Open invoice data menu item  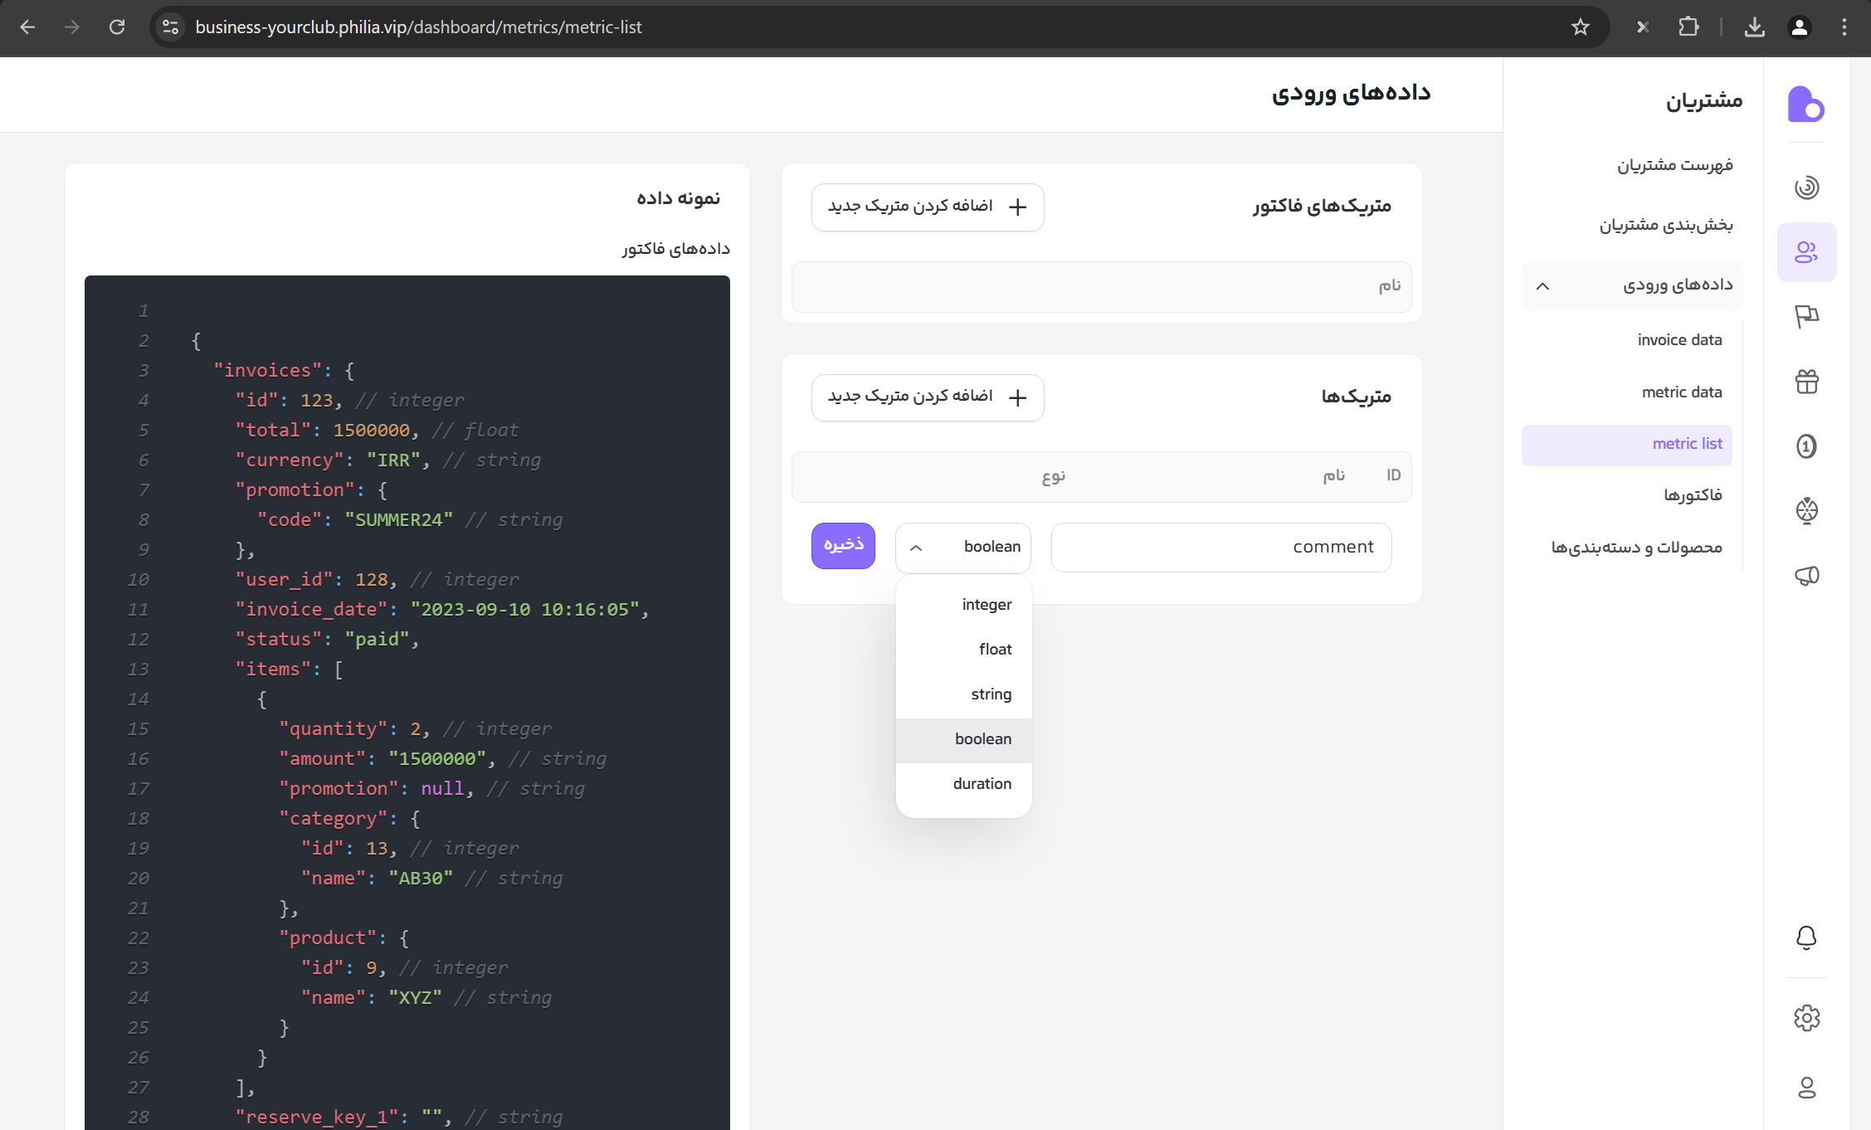(x=1679, y=340)
